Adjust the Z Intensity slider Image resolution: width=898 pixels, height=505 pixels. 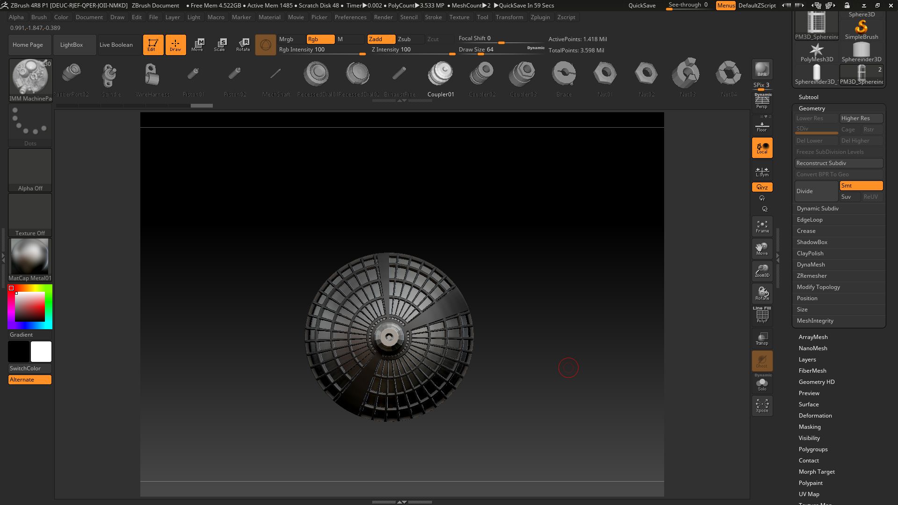pos(413,50)
